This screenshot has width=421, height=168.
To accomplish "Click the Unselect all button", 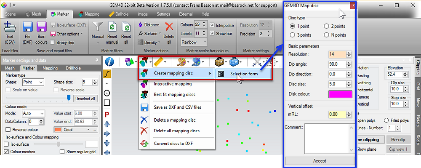I will pos(85,99).
